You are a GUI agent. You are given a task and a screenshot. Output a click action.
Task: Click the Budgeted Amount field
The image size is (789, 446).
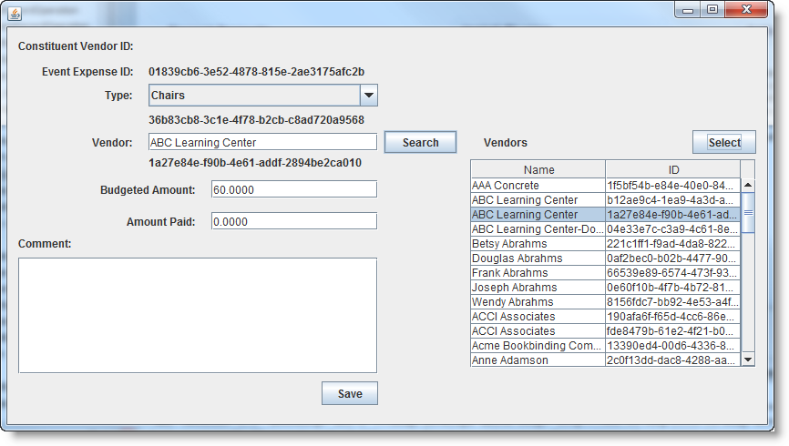[x=294, y=189]
